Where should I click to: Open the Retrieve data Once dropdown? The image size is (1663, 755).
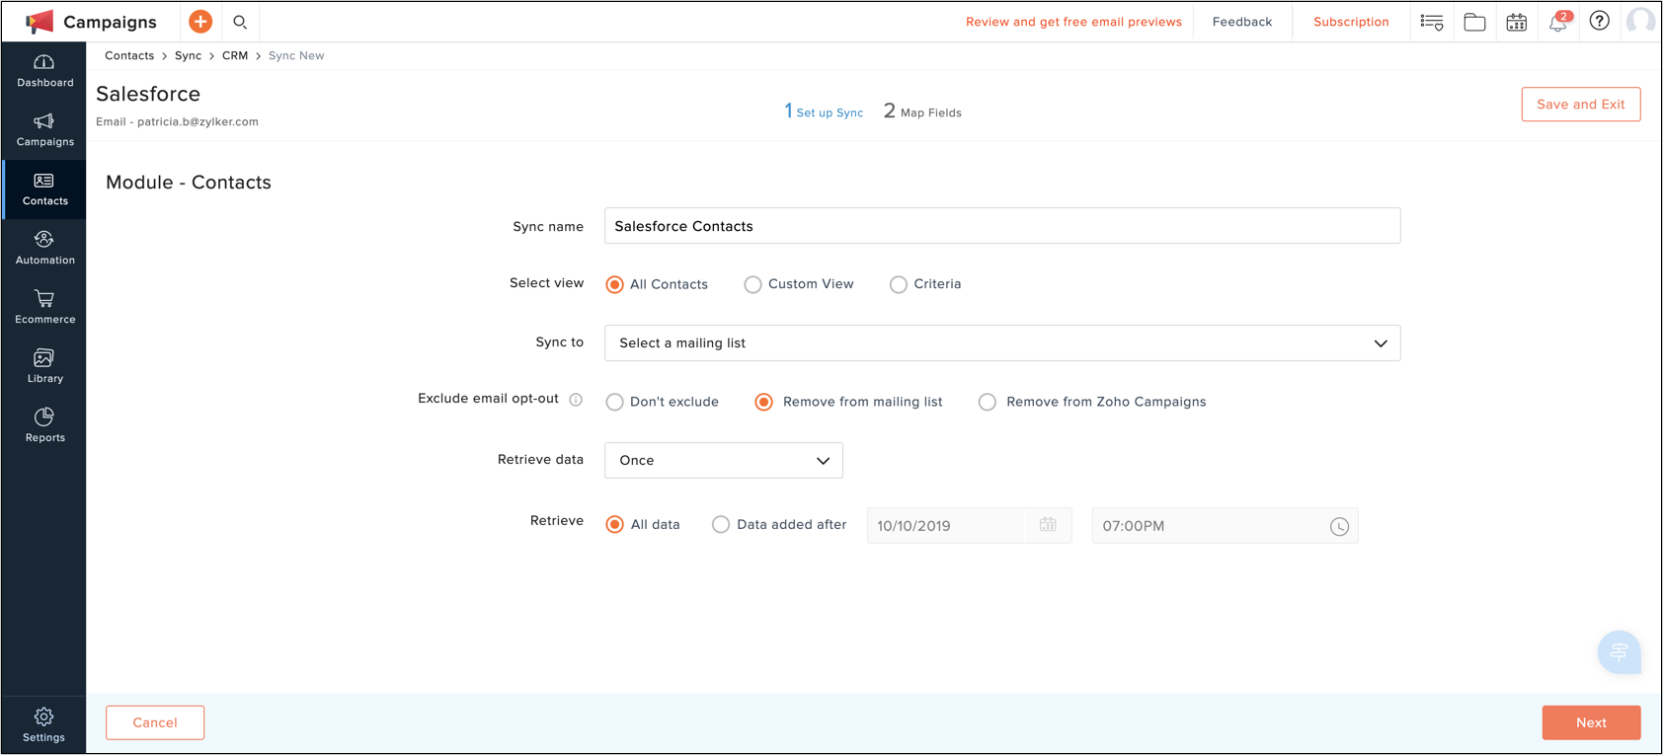[x=724, y=461]
